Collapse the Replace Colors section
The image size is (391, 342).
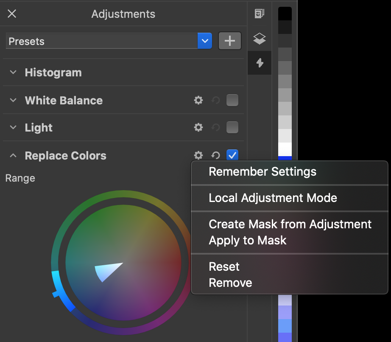pyautogui.click(x=13, y=156)
